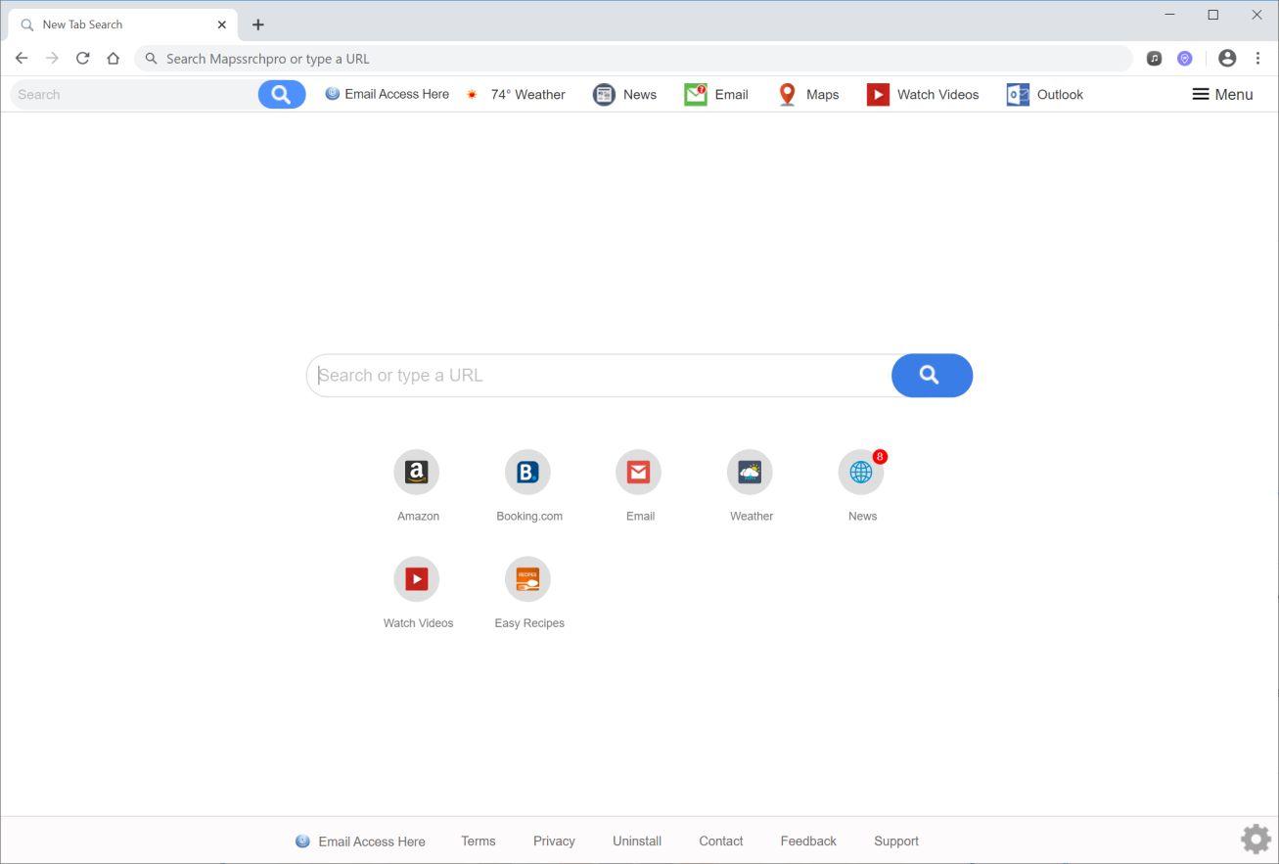Open the Privacy link in the footer

point(554,841)
